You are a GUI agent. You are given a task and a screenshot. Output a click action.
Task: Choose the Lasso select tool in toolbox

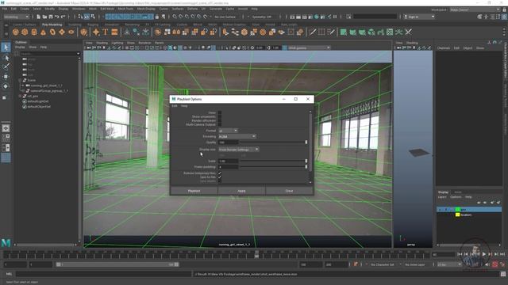coord(6,58)
